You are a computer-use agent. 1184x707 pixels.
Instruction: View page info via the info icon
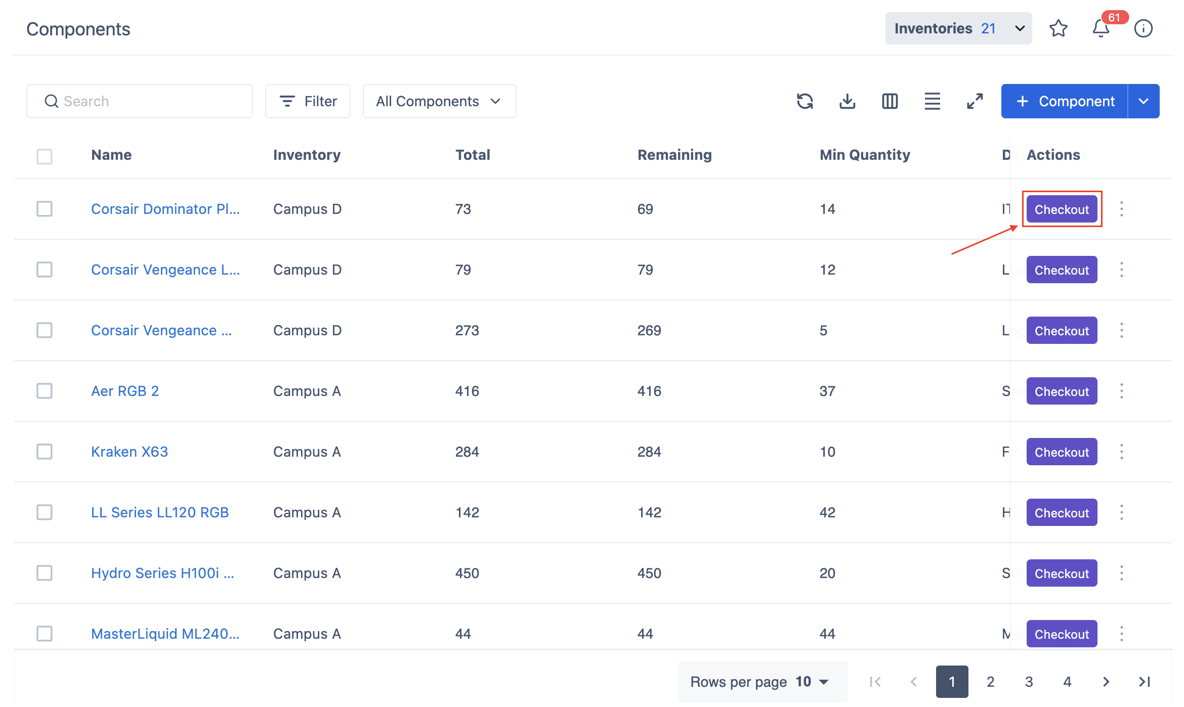tap(1144, 28)
